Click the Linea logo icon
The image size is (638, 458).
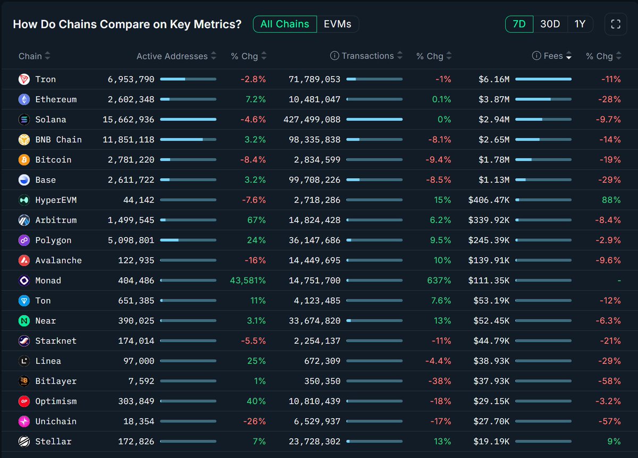(x=24, y=361)
